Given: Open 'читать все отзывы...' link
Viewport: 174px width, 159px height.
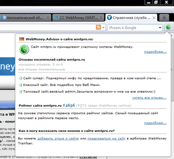Looking at the screenshot, I should click(x=150, y=98).
